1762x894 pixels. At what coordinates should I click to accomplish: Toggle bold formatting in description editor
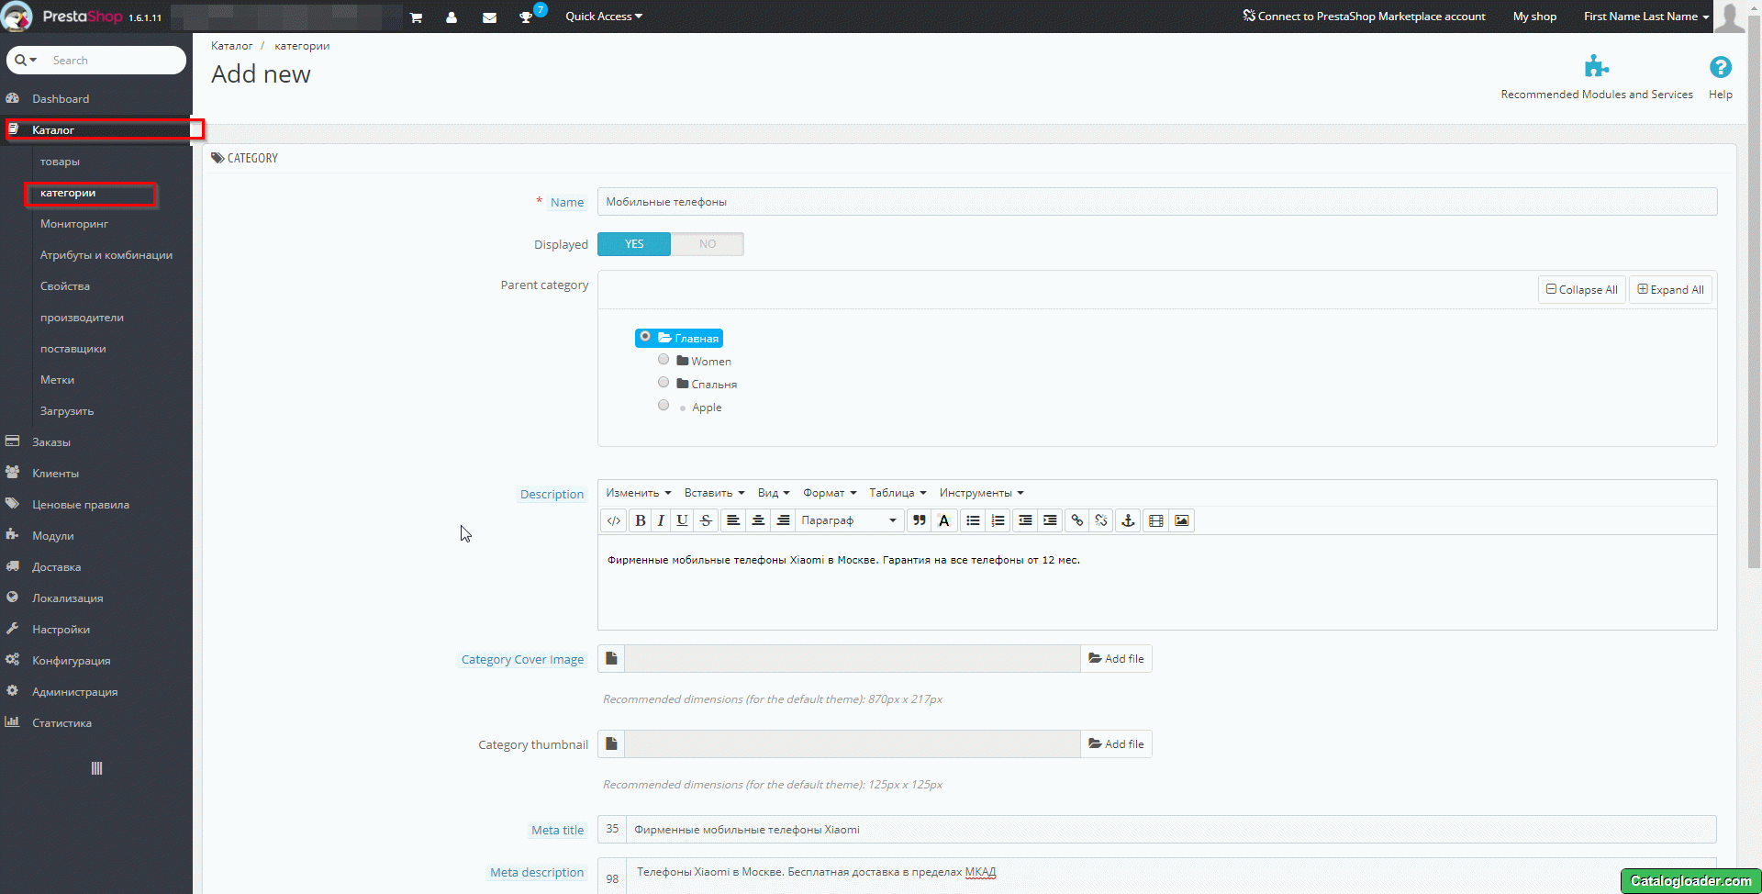pyautogui.click(x=641, y=520)
